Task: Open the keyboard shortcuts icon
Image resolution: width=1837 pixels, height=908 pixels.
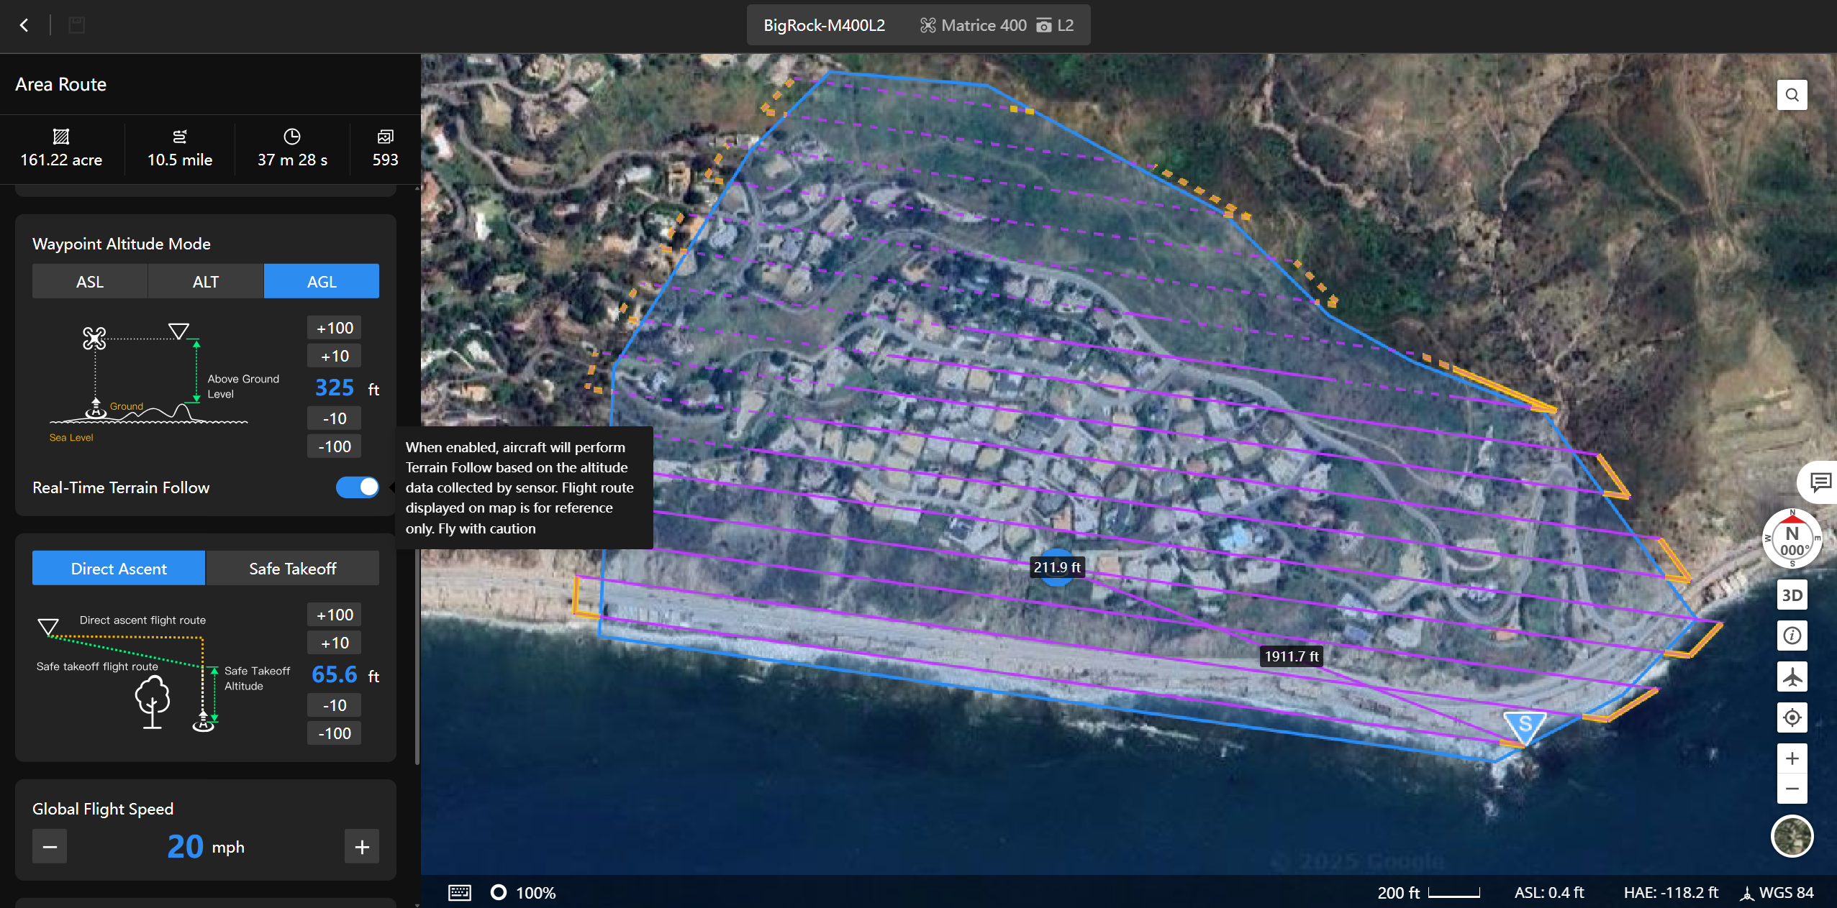Action: (x=460, y=893)
